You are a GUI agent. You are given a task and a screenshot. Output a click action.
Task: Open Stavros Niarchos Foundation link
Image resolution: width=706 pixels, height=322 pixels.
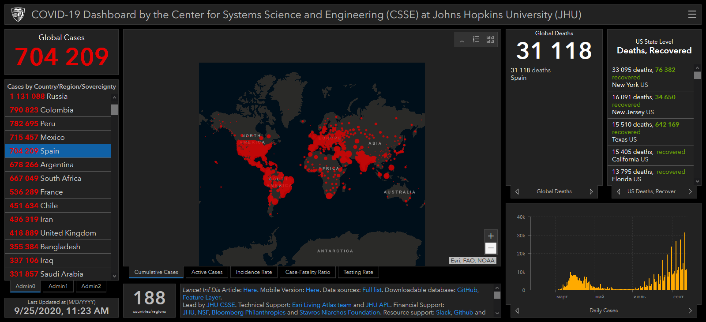tap(339, 312)
